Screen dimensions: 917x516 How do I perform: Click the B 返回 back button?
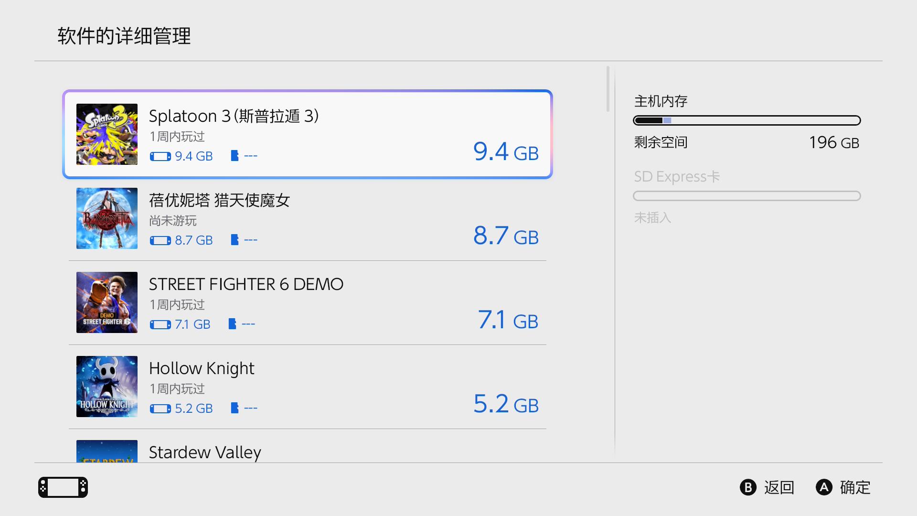pos(767,487)
